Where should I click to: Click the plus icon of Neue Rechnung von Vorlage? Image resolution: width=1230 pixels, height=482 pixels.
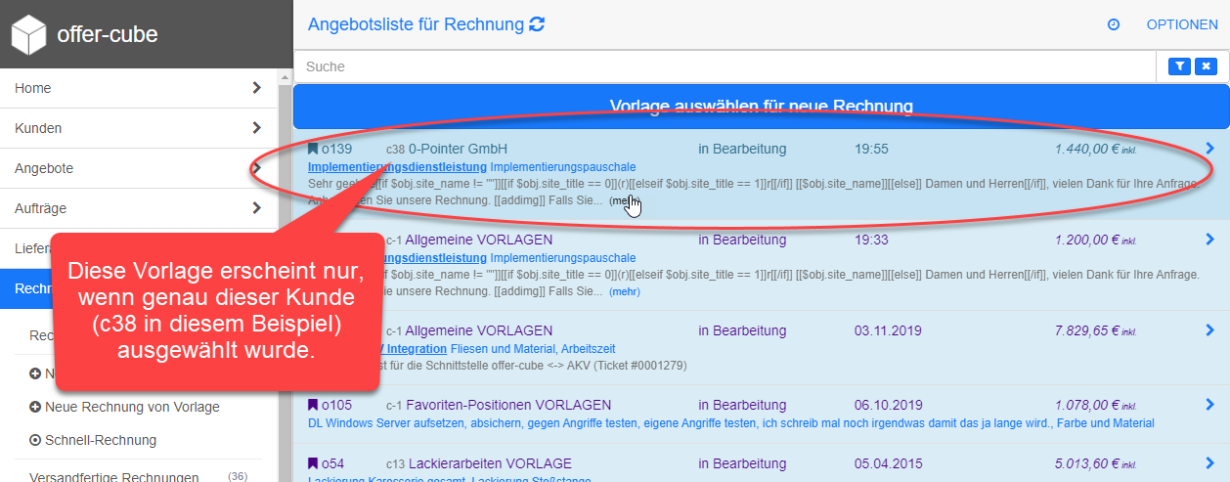pyautogui.click(x=35, y=407)
